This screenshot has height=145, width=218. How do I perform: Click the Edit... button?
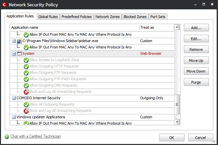pyautogui.click(x=196, y=38)
